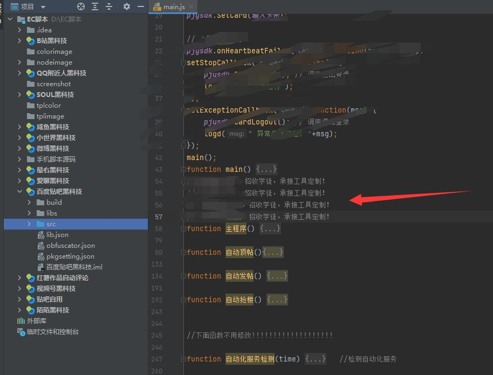This screenshot has height=375, width=493.
Task: Click the 红薯作品自动评论 module icon
Action: [31, 278]
